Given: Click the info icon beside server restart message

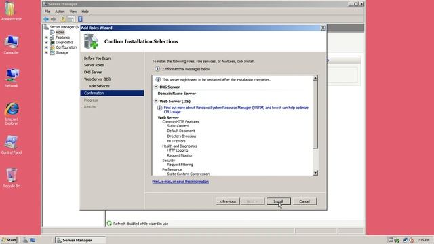Looking at the screenshot, I should click(158, 79).
